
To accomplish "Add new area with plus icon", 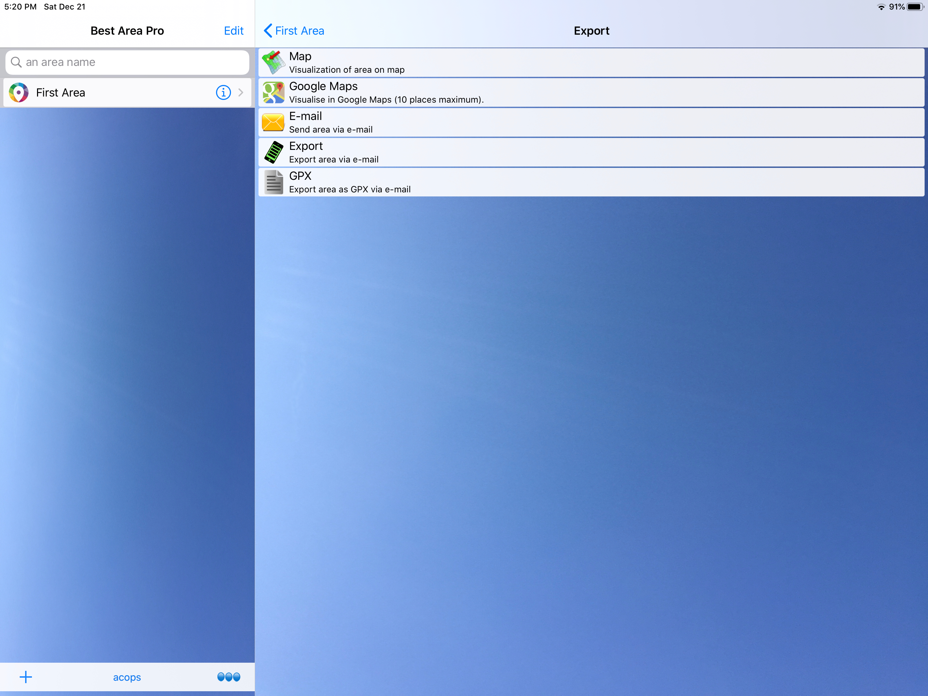I will [x=25, y=677].
